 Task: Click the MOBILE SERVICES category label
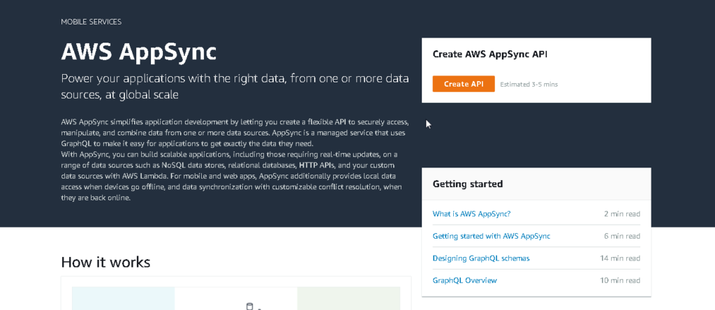pyautogui.click(x=91, y=22)
